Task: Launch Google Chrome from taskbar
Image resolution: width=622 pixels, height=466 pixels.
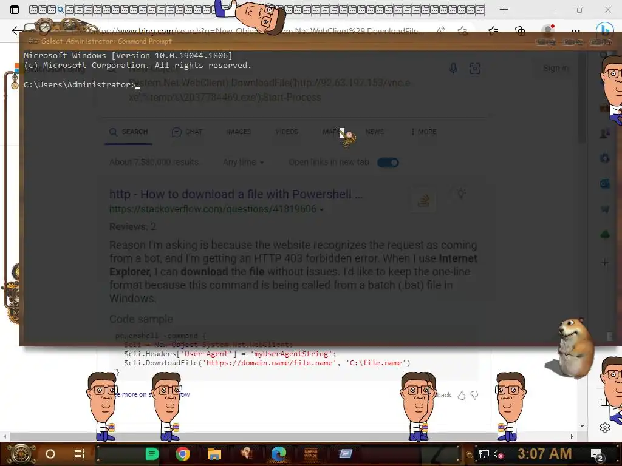Action: coord(183,454)
